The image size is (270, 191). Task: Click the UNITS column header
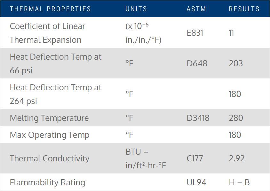(136, 9)
